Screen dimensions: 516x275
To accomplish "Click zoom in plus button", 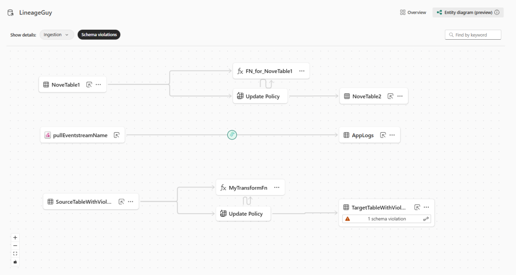I will 15,237.
